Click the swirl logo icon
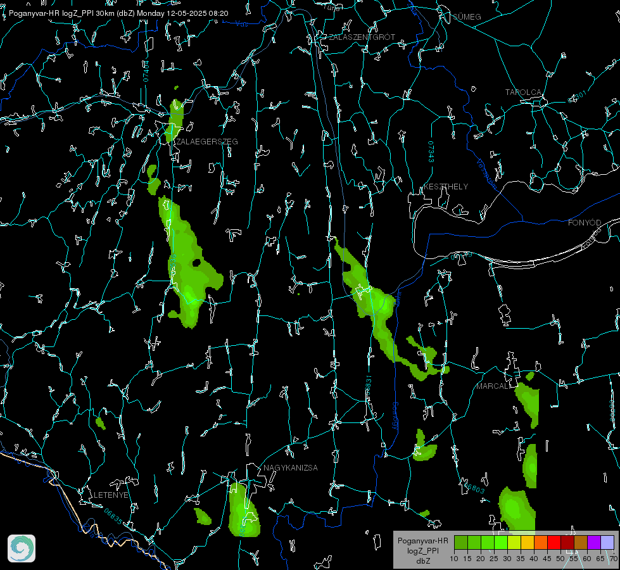The height and width of the screenshot is (570, 620). point(22,548)
